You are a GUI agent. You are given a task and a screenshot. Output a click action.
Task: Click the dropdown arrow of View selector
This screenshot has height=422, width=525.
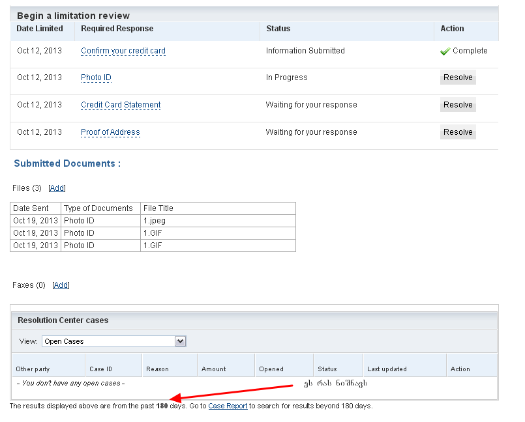(x=181, y=341)
